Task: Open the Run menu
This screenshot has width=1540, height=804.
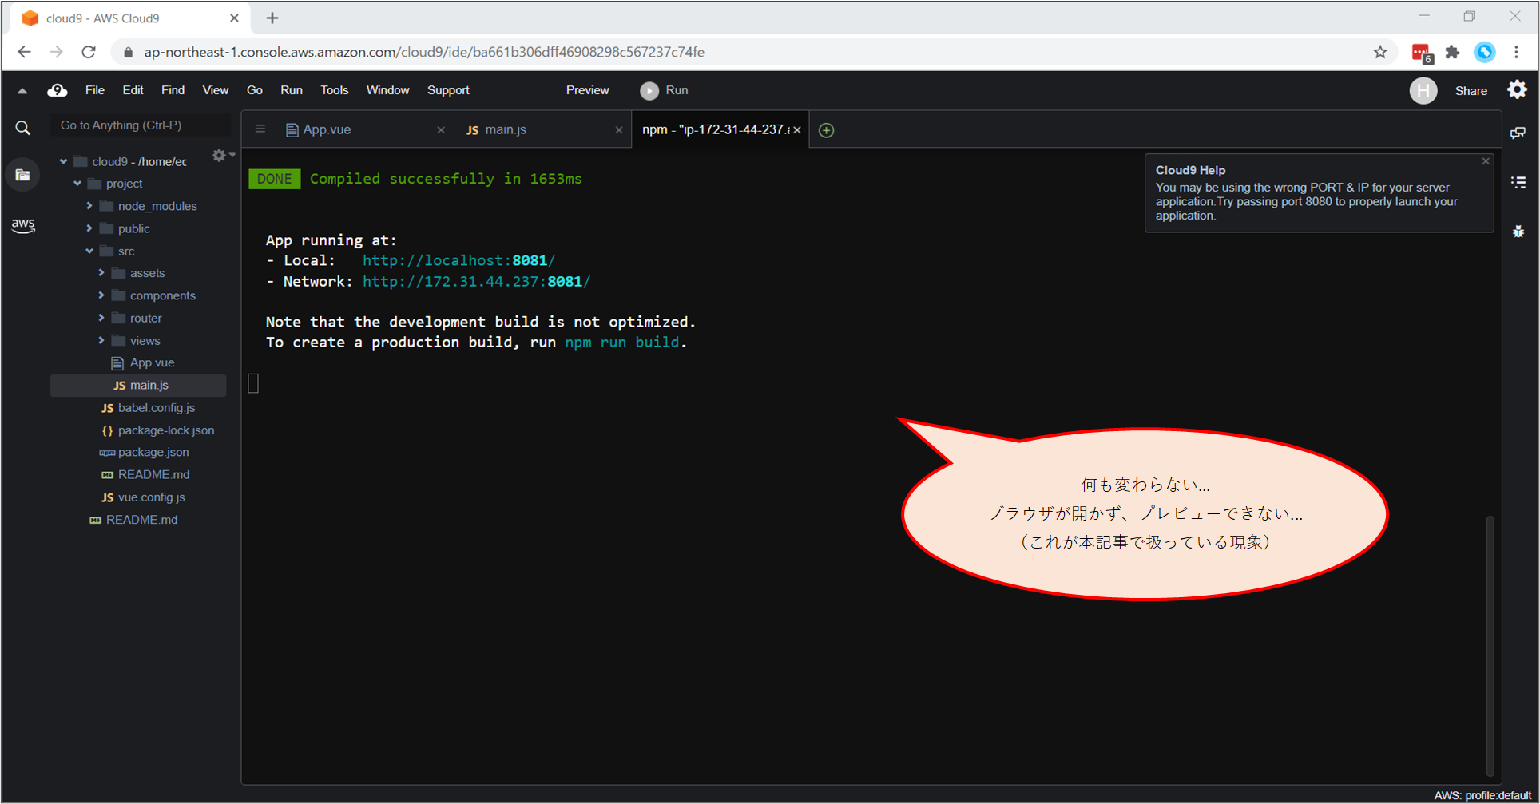Action: coord(292,90)
